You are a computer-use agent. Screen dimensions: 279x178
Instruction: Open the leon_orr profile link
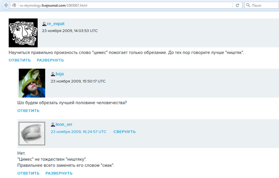click(x=64, y=124)
